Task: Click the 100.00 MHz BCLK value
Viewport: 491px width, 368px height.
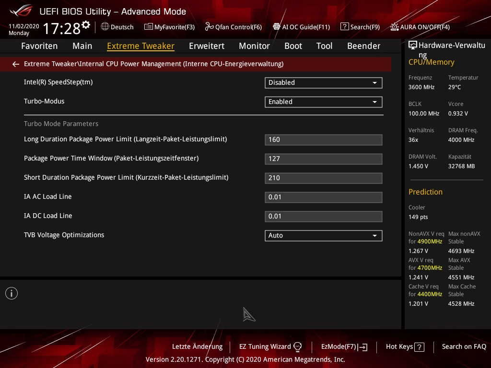Action: click(424, 114)
